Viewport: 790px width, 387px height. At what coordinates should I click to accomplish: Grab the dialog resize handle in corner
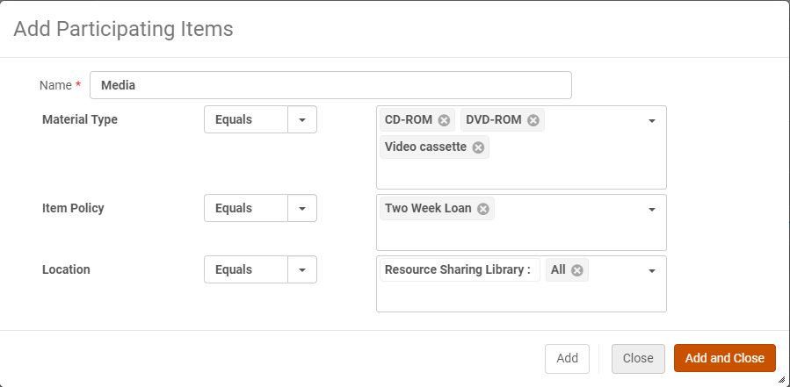(781, 379)
